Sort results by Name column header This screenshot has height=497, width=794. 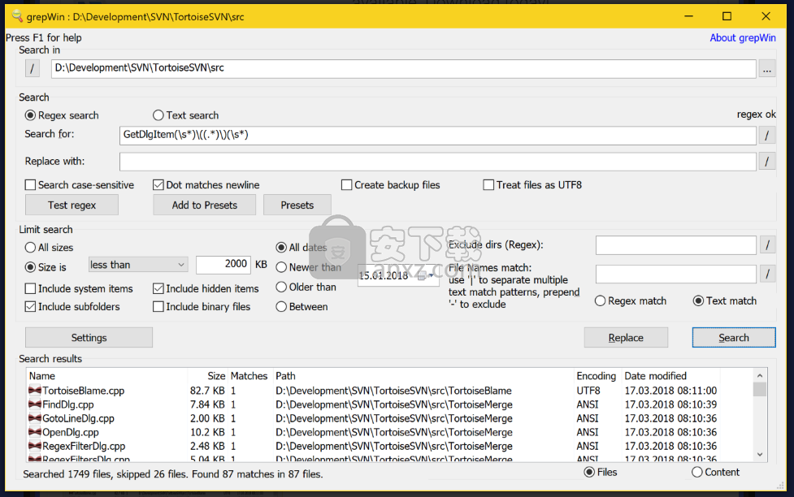coord(106,376)
